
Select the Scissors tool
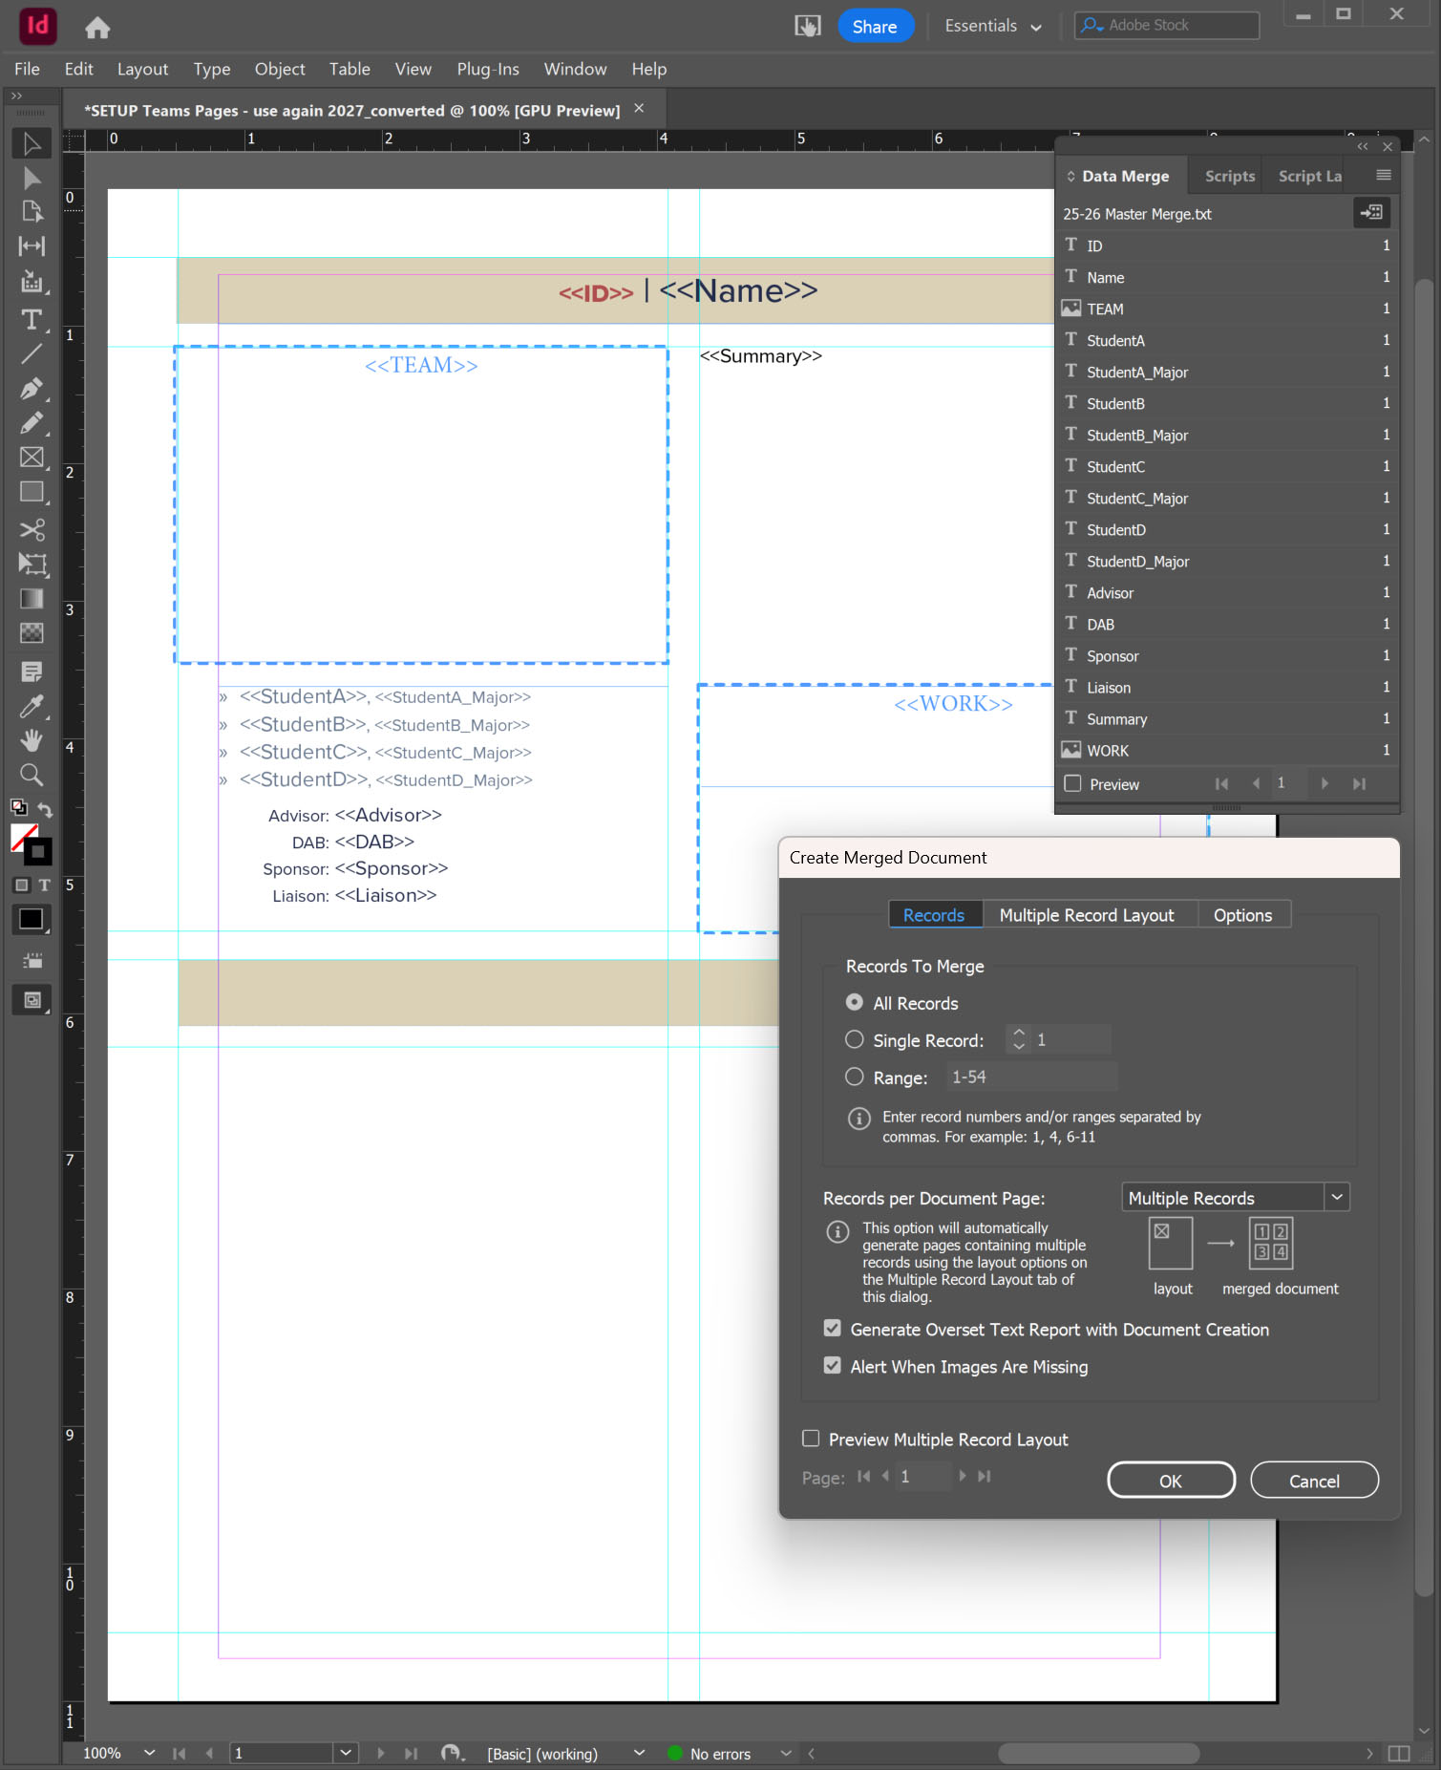tap(32, 530)
